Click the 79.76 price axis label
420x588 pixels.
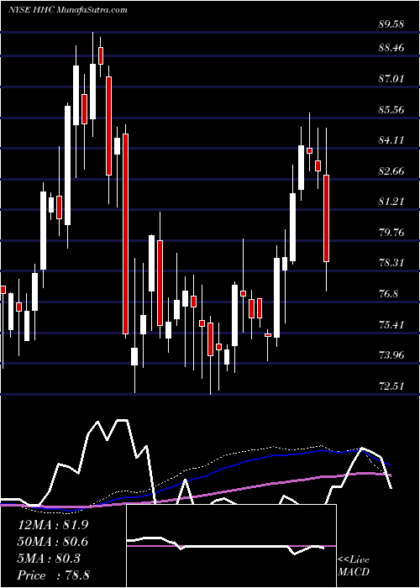point(391,233)
